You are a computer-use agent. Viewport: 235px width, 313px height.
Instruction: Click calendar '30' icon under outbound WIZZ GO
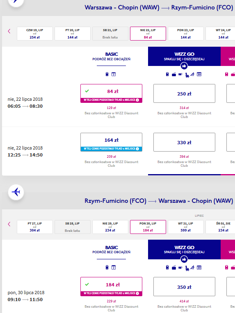(199, 74)
